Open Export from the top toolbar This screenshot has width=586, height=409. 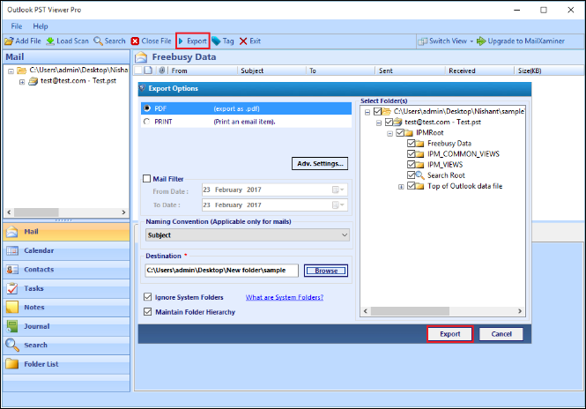[193, 41]
